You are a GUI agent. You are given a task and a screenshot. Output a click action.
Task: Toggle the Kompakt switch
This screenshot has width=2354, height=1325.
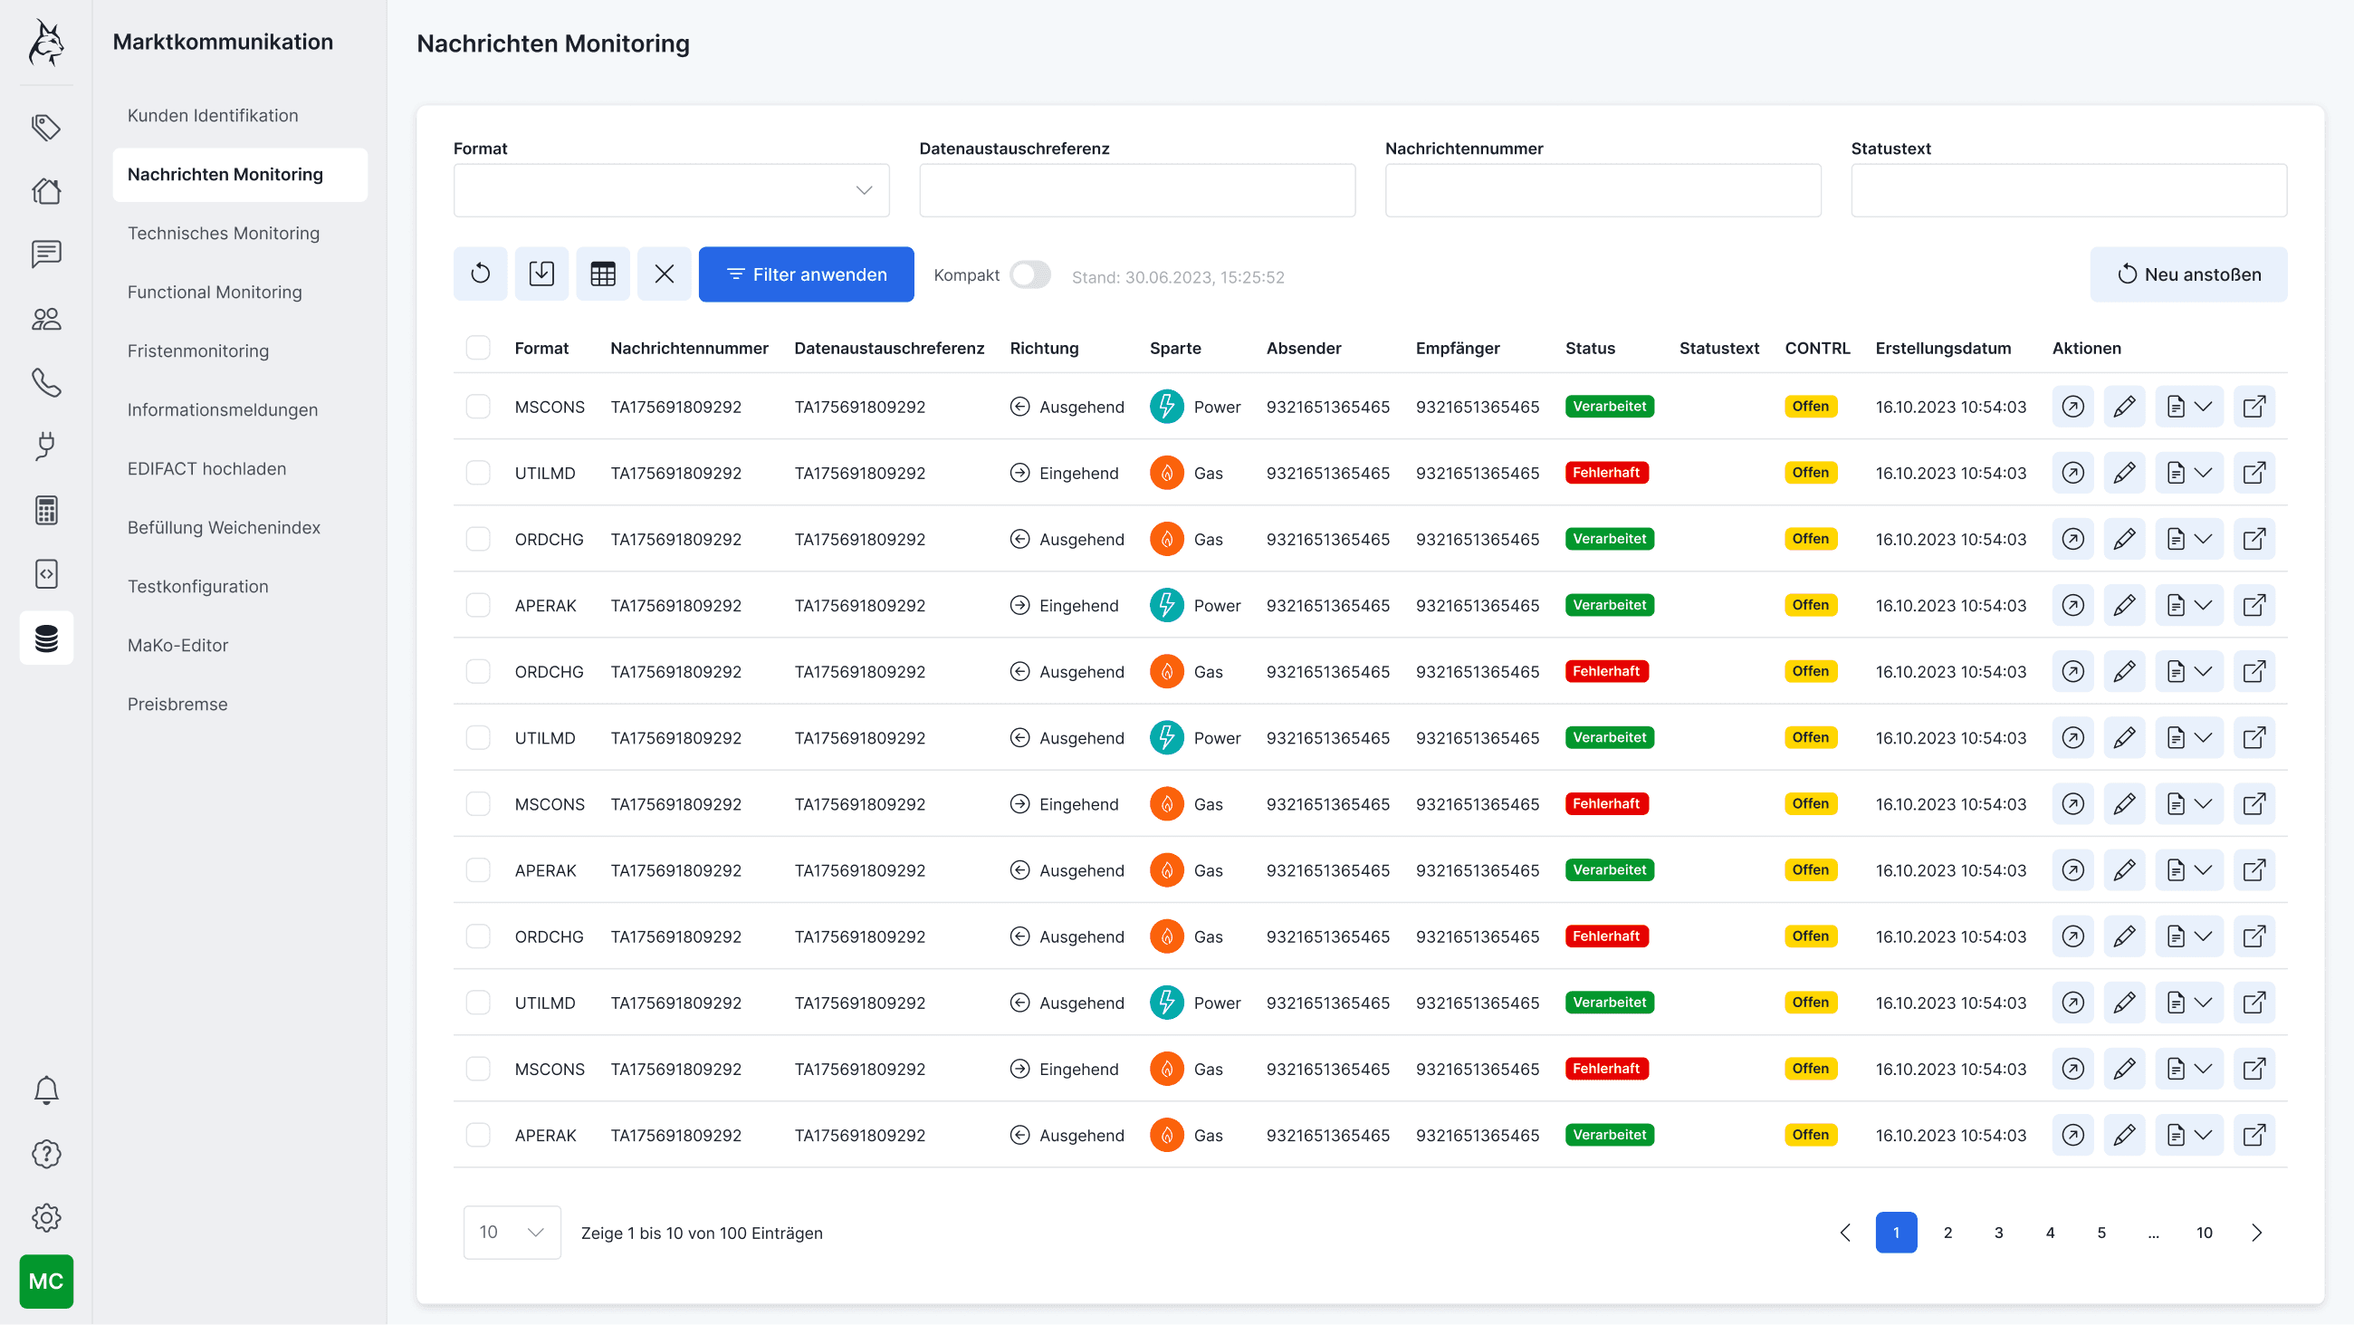click(1030, 274)
